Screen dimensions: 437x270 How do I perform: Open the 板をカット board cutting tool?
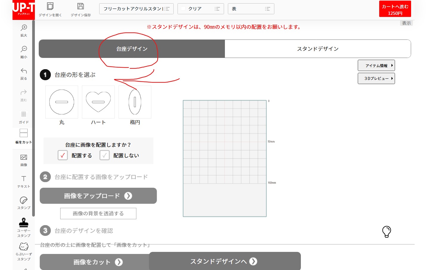(23, 136)
